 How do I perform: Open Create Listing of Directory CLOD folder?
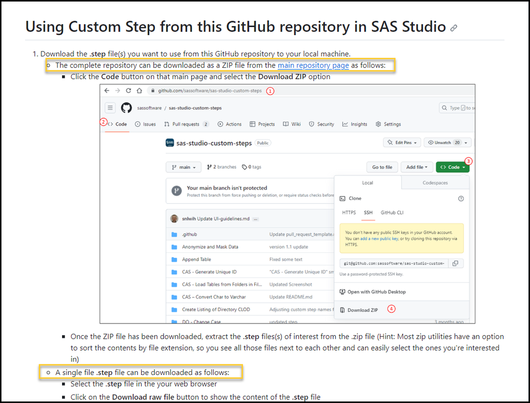(x=216, y=310)
